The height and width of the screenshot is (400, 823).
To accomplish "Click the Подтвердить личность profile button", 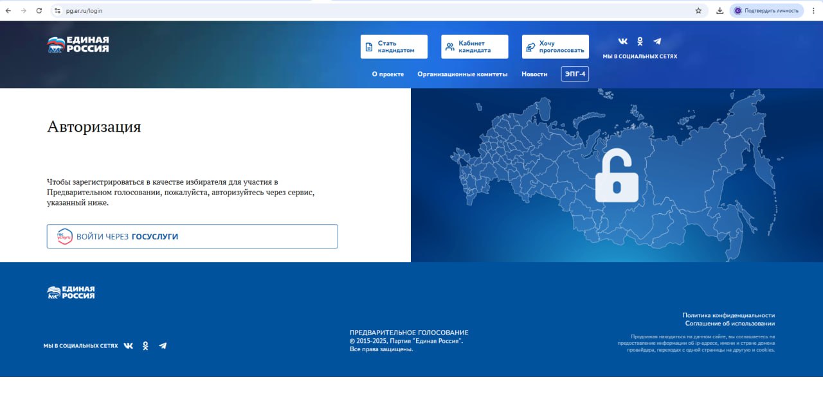I will pos(766,10).
